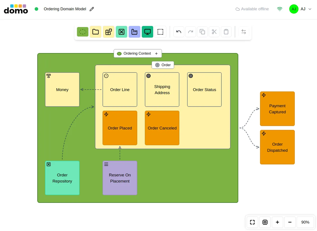
Task: Undo the last action
Action: click(179, 32)
